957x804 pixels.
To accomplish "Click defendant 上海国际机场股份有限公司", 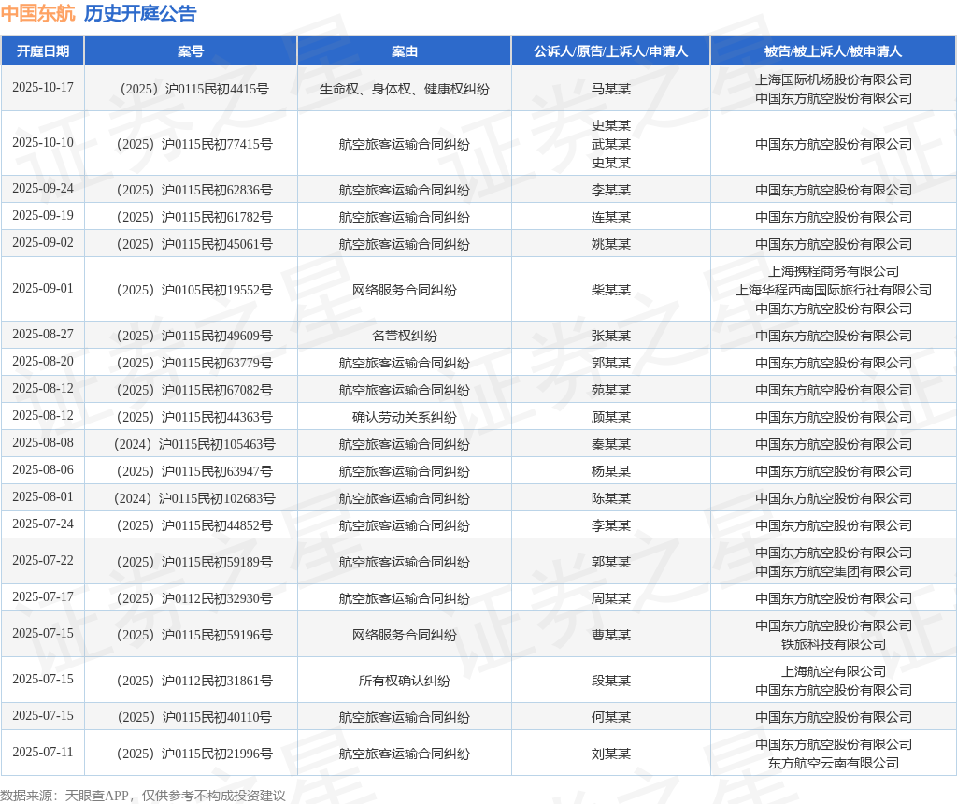I will (833, 80).
